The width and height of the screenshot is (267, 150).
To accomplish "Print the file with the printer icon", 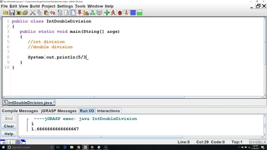I will point(25,13).
